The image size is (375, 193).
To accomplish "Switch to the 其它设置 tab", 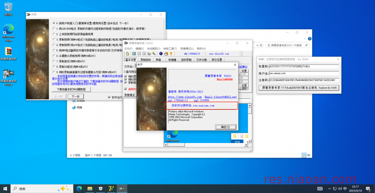I will point(216,60).
